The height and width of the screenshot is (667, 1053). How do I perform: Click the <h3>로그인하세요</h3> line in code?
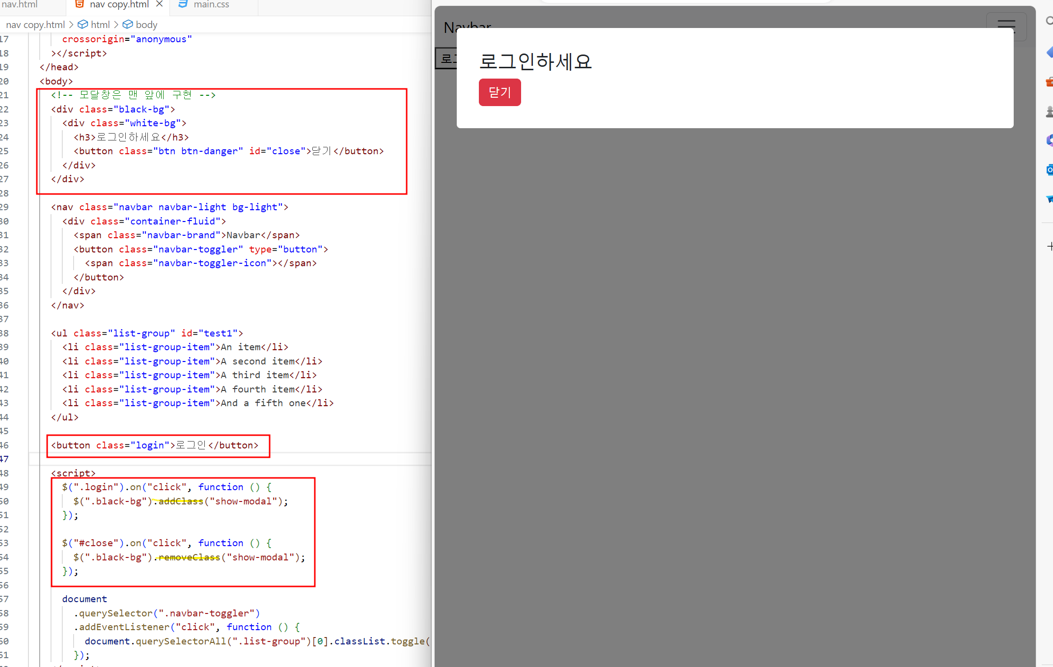[x=131, y=138]
